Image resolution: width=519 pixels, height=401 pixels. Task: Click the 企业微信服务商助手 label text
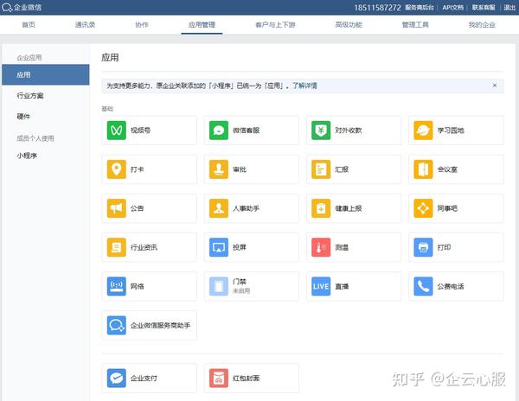[160, 325]
